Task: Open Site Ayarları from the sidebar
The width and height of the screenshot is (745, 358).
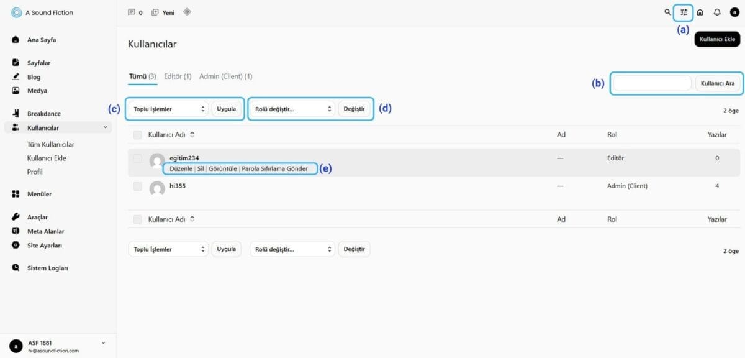Action: (44, 245)
